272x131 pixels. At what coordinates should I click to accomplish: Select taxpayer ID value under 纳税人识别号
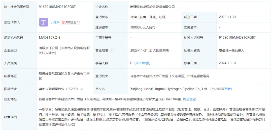point(237,38)
